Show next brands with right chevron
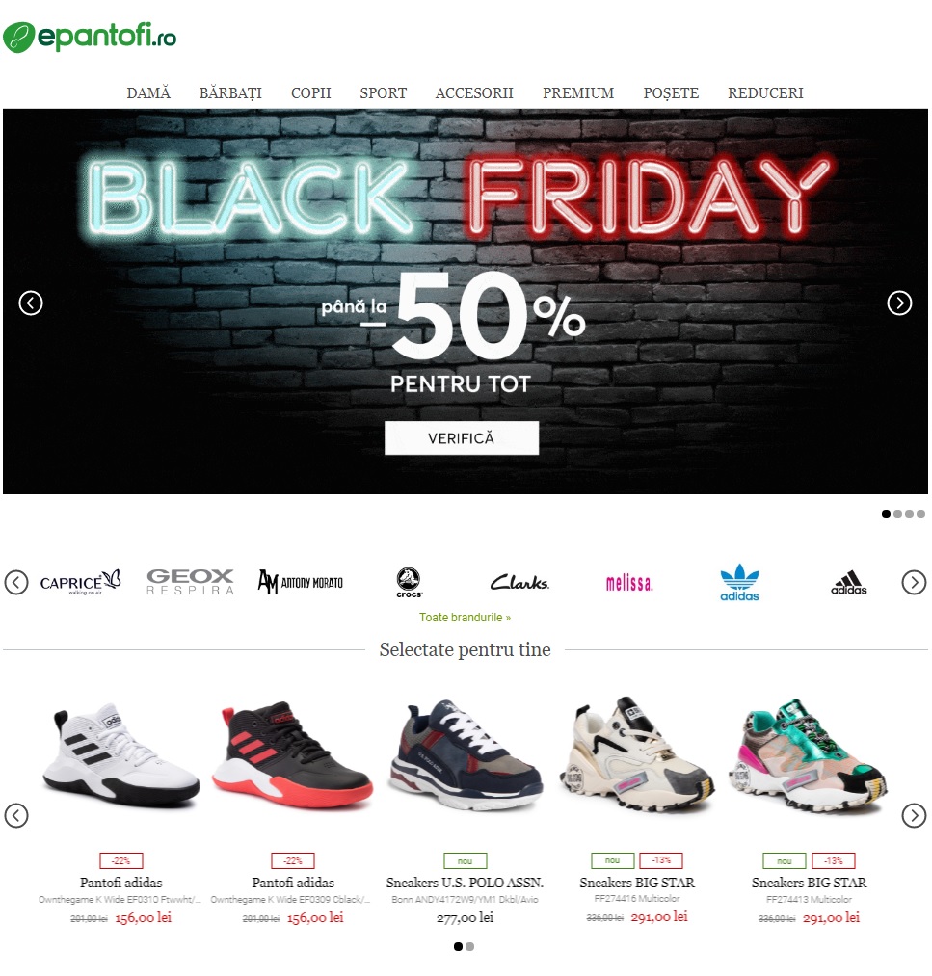Image resolution: width=932 pixels, height=976 pixels. 914,583
